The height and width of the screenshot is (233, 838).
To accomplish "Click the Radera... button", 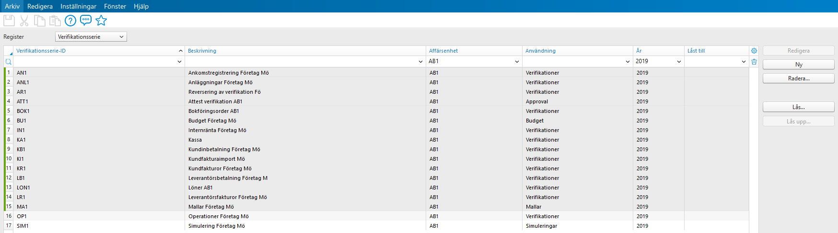I will [x=799, y=78].
